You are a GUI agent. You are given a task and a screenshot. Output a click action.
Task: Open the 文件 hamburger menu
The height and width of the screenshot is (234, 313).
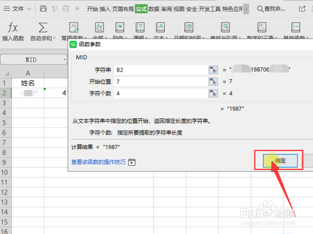(x=6, y=9)
